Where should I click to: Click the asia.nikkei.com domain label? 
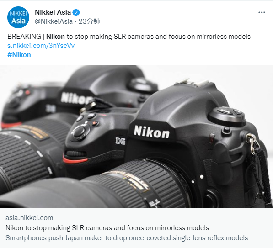point(29,218)
